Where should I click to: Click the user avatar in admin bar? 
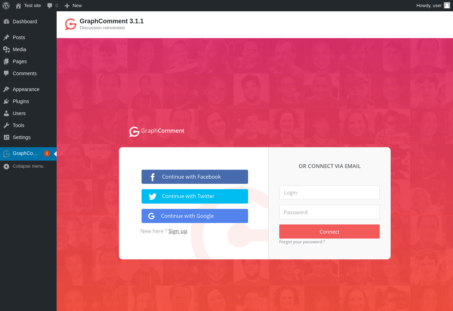pos(447,5)
